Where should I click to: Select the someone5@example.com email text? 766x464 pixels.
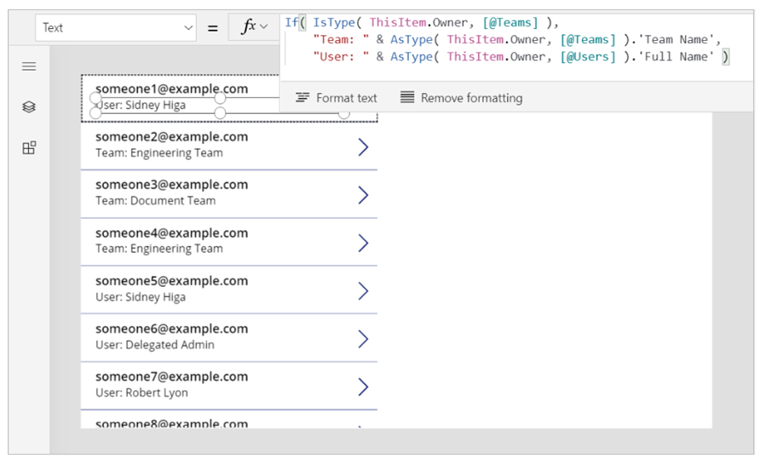click(171, 281)
